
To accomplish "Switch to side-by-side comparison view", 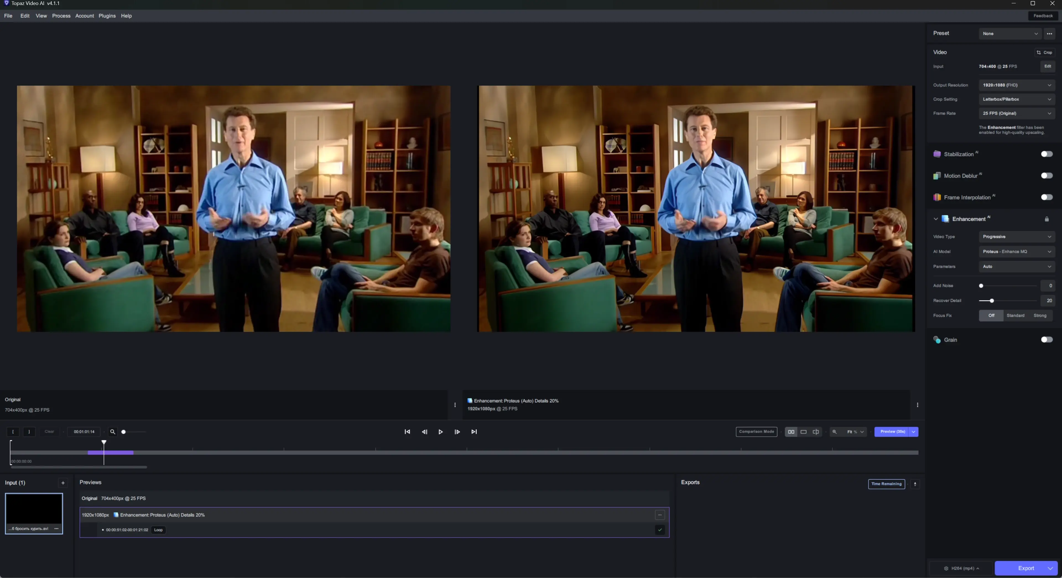I will [791, 432].
